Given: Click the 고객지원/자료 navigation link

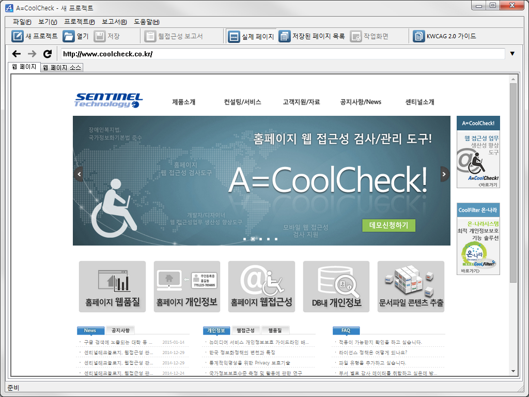Looking at the screenshot, I should [301, 102].
